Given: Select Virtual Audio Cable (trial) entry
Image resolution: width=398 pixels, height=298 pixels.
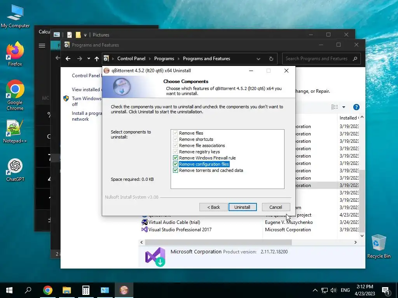Looking at the screenshot, I should click(174, 222).
